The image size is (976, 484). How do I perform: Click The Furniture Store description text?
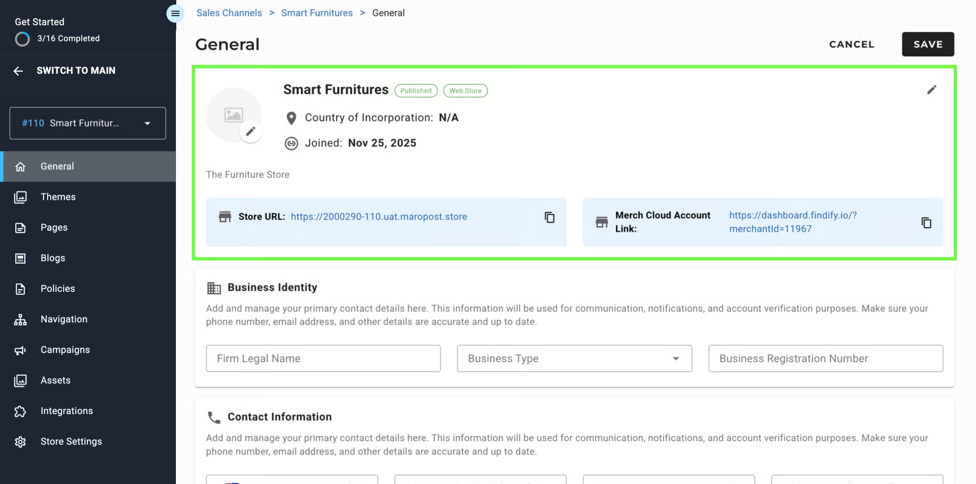point(247,175)
